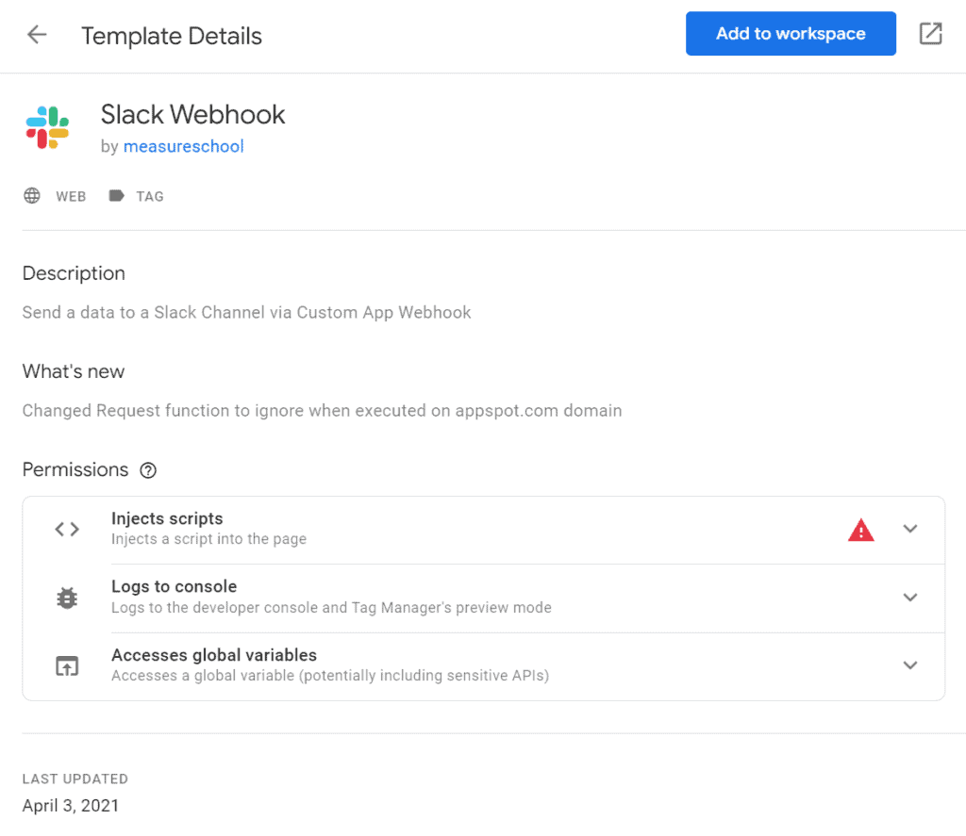Click the back arrow icon
This screenshot has width=966, height=836.
tap(37, 35)
